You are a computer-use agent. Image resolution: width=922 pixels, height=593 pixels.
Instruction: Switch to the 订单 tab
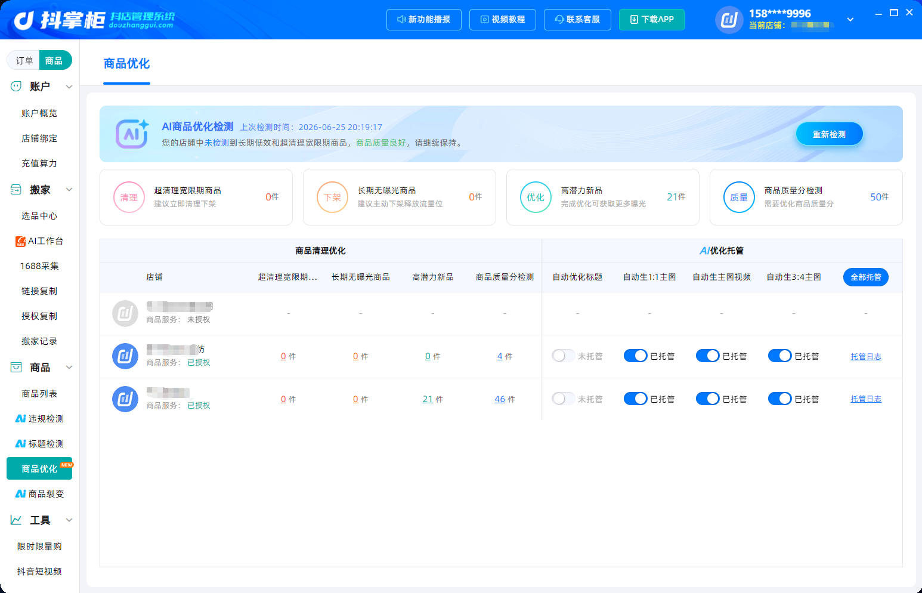pos(24,60)
